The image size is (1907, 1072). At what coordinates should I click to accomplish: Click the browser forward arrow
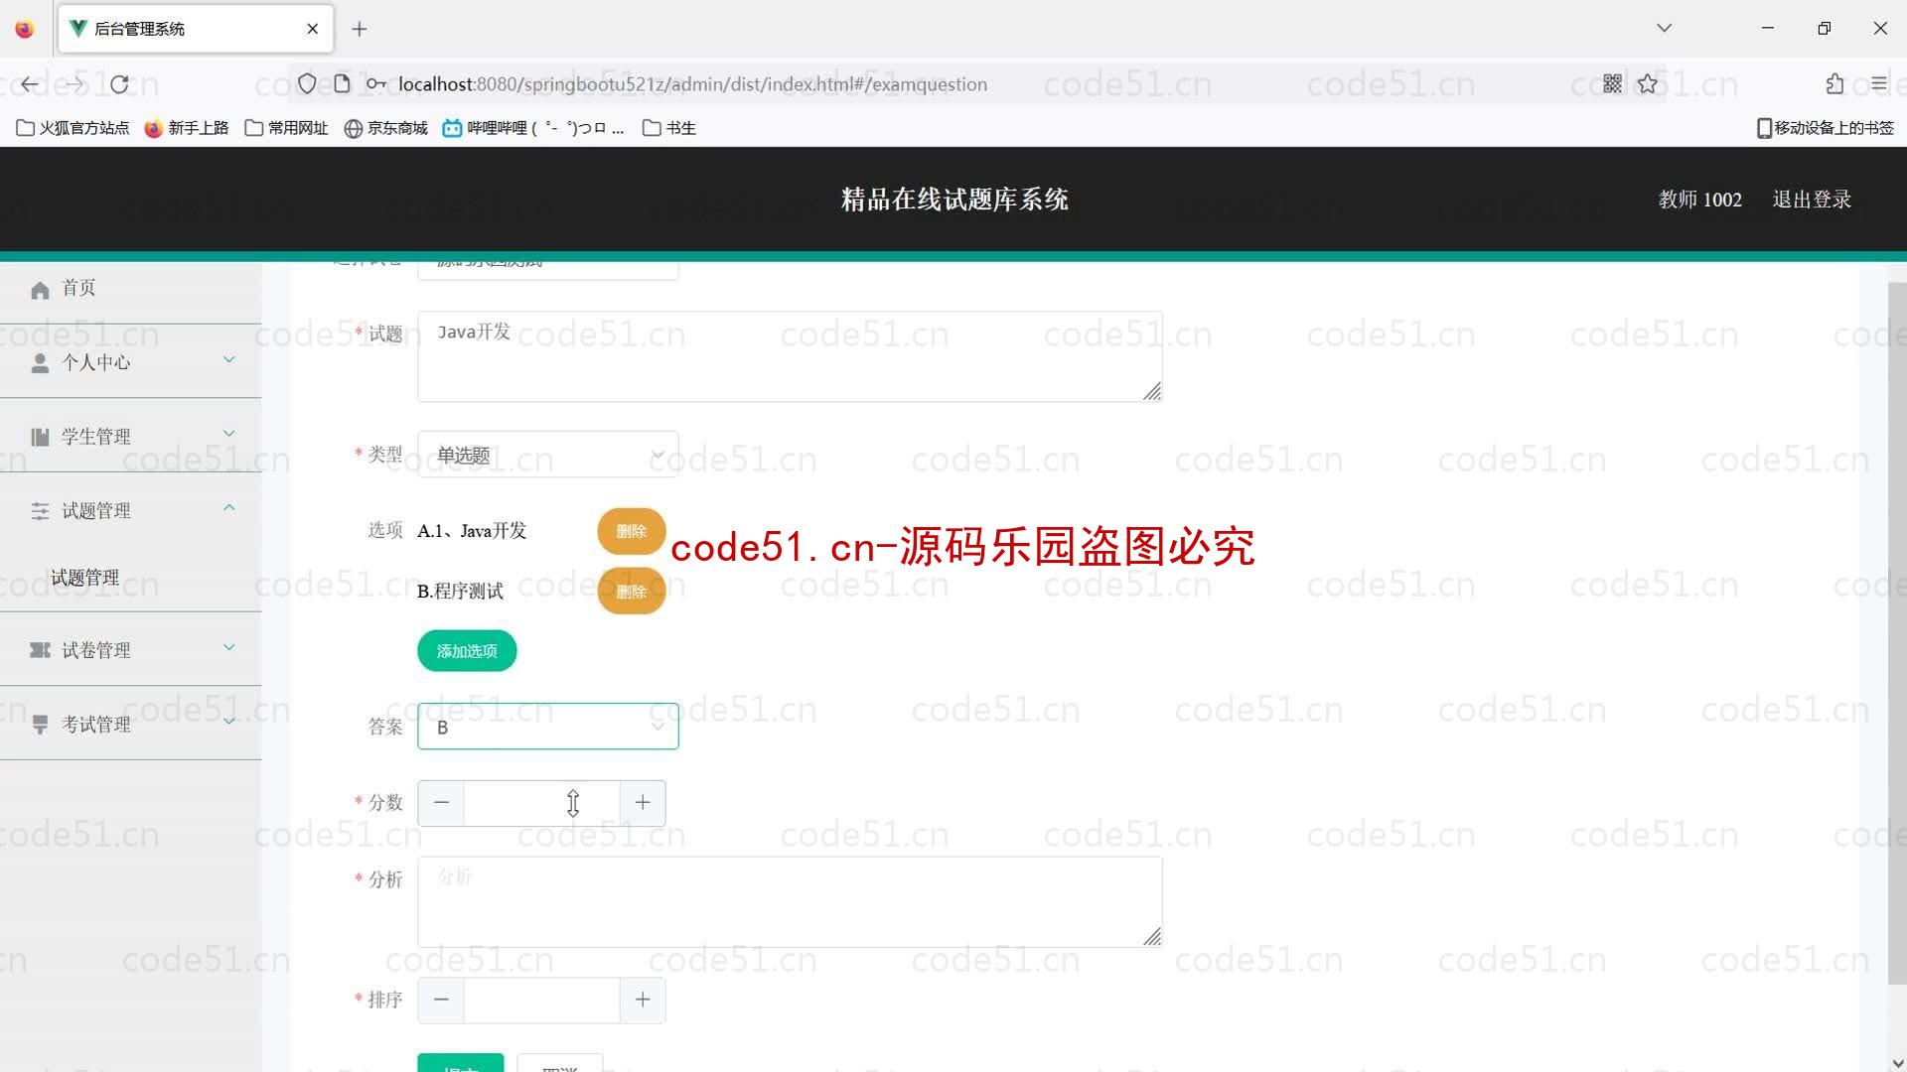(74, 84)
